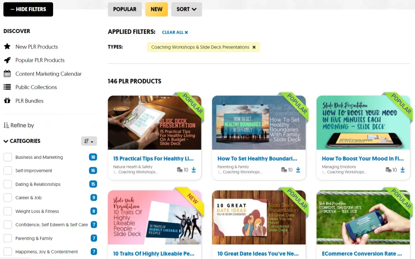The height and width of the screenshot is (259, 415).
Task: Click the count badge 16 for Self-Improvement
Action: click(x=93, y=171)
